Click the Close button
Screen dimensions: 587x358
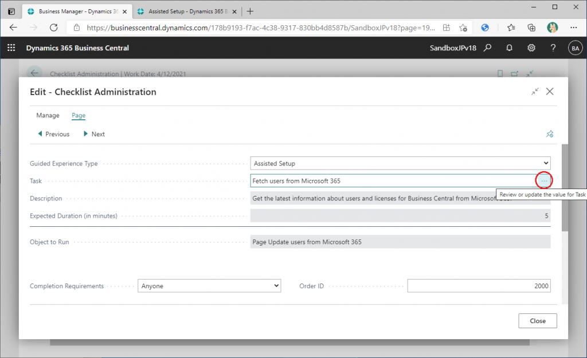click(x=538, y=321)
